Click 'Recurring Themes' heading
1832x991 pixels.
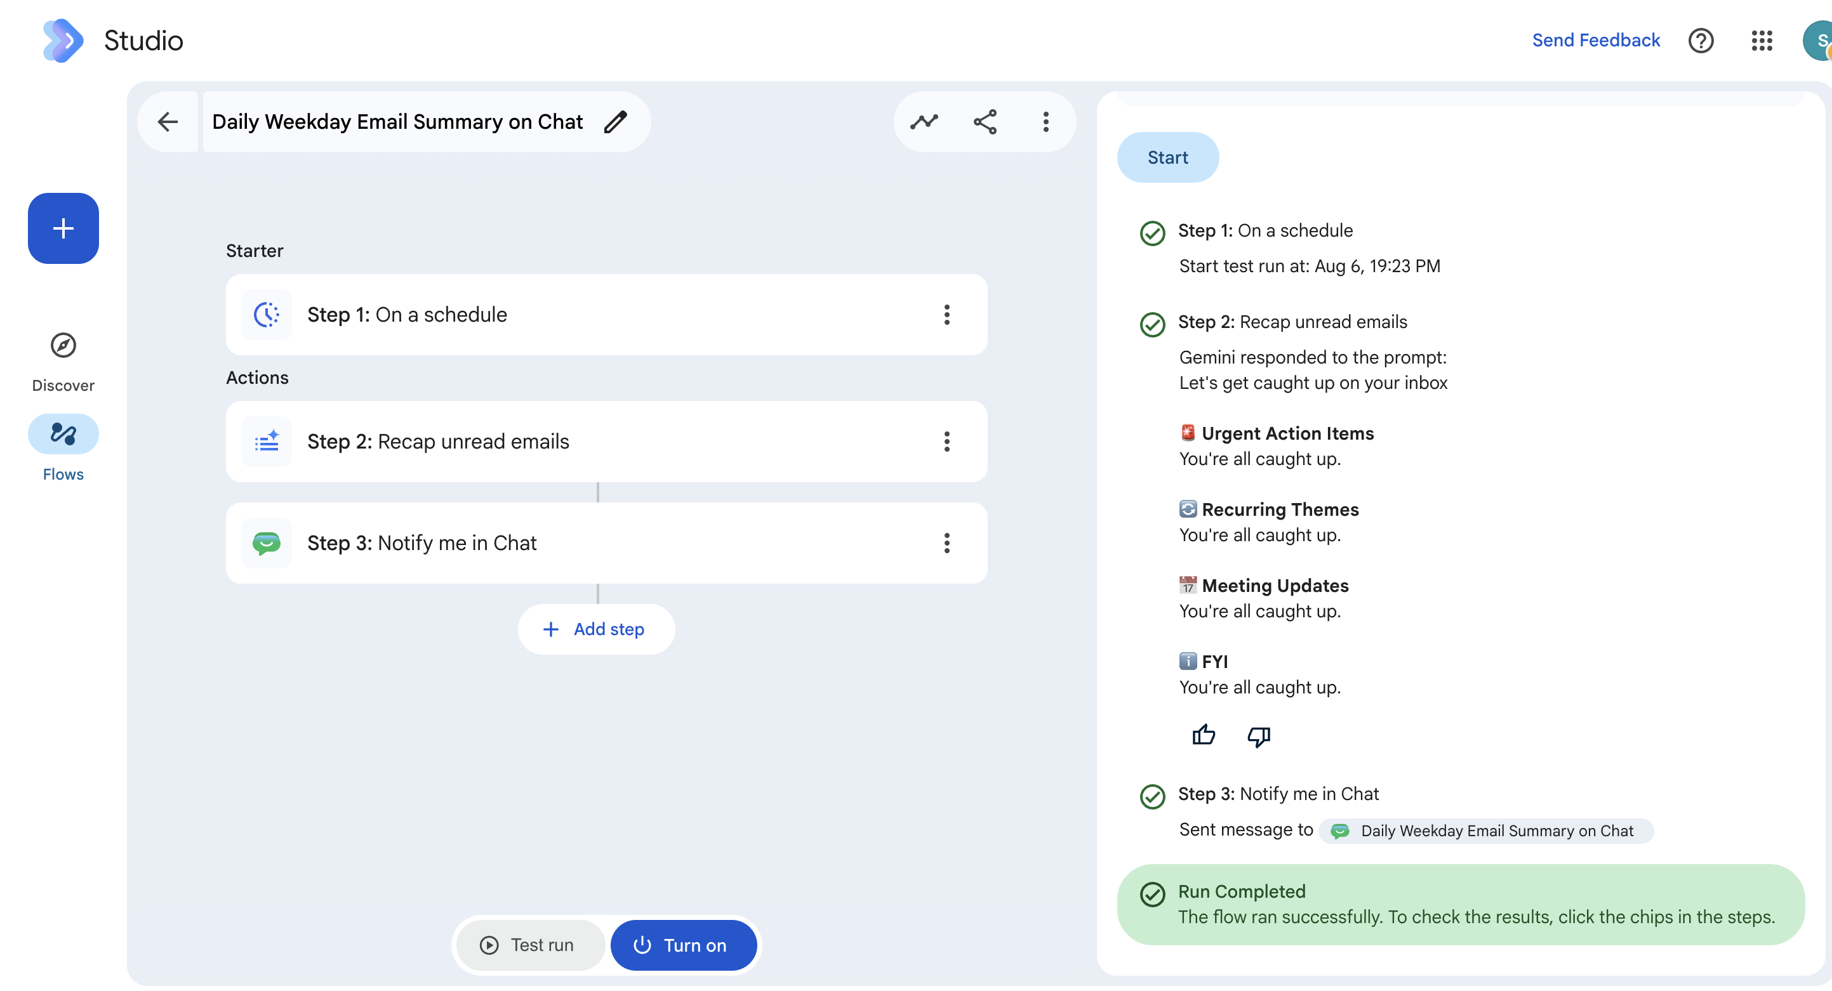[1280, 509]
